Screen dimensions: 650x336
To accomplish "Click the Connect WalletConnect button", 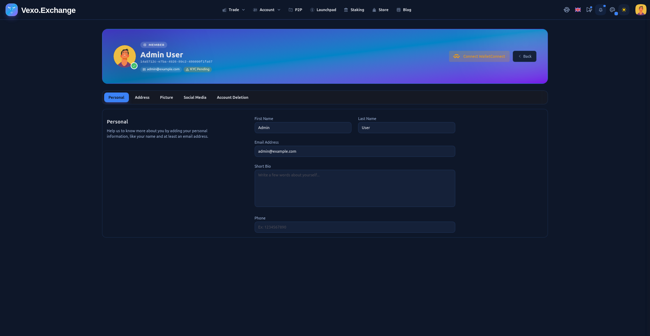I will click(x=479, y=56).
